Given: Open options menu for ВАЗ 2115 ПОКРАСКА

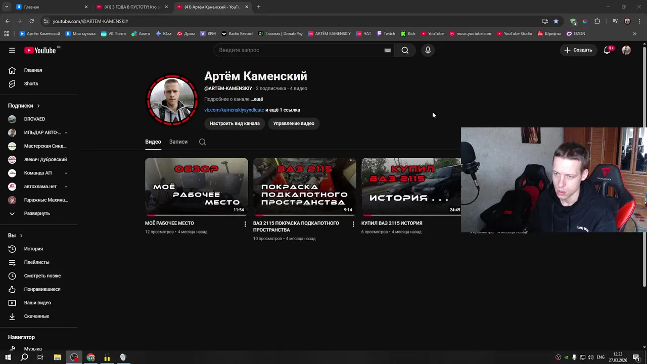Looking at the screenshot, I should click(353, 224).
